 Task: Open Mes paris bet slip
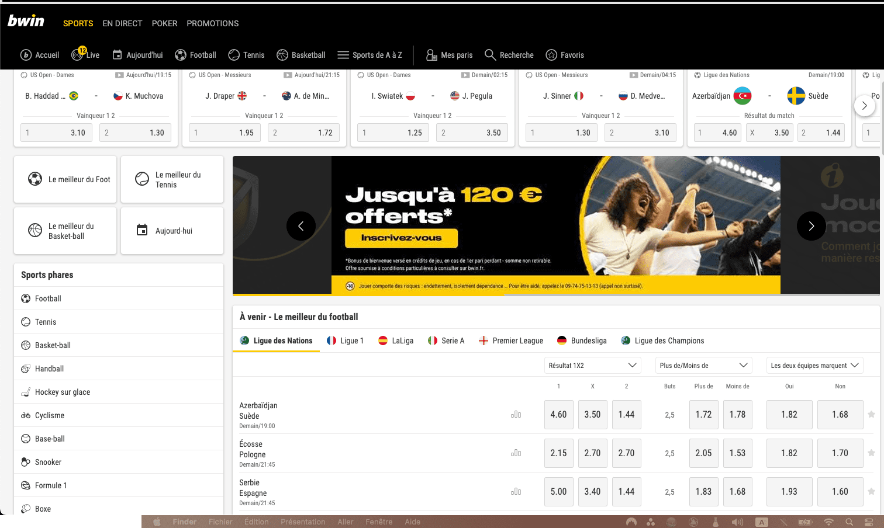(449, 55)
